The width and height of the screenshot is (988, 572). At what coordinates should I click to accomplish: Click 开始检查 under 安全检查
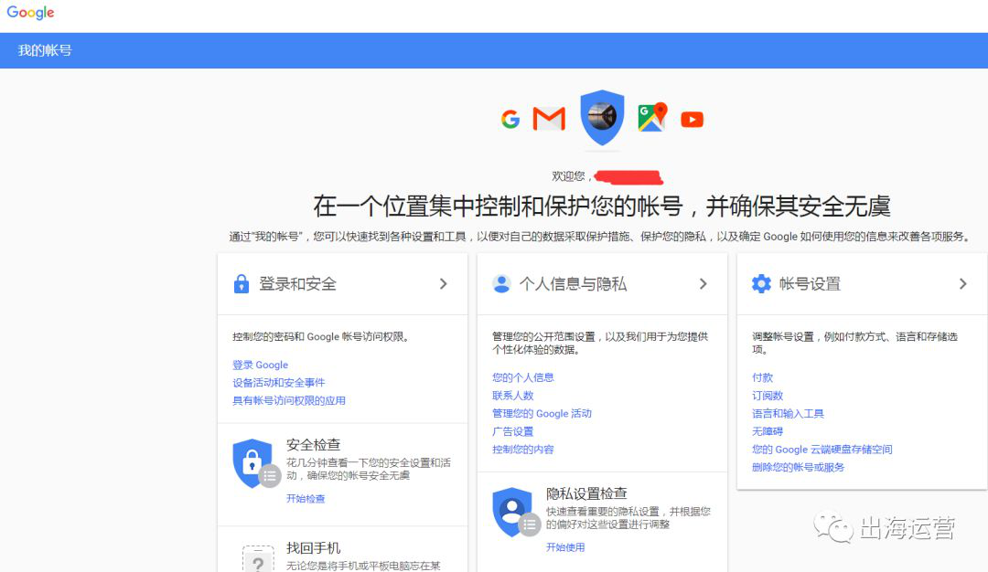(306, 498)
